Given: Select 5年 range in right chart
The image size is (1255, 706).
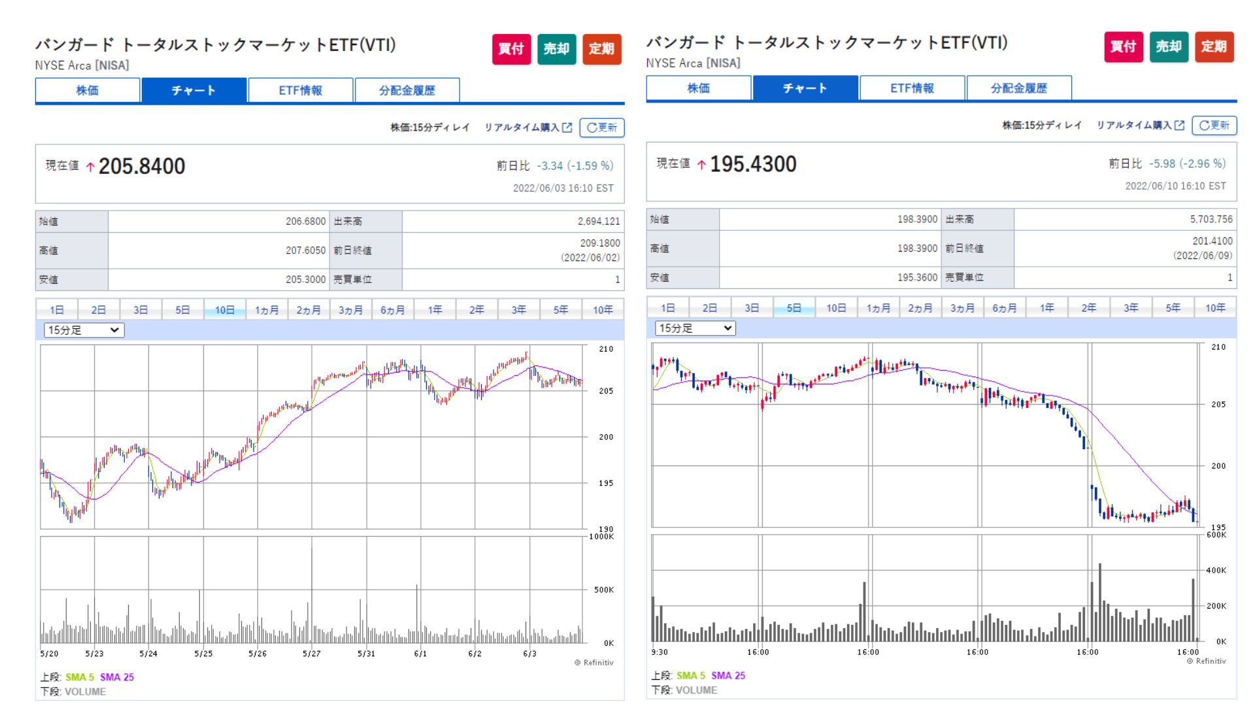Looking at the screenshot, I should pyautogui.click(x=1173, y=308).
